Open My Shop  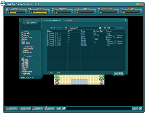tap(118, 74)
